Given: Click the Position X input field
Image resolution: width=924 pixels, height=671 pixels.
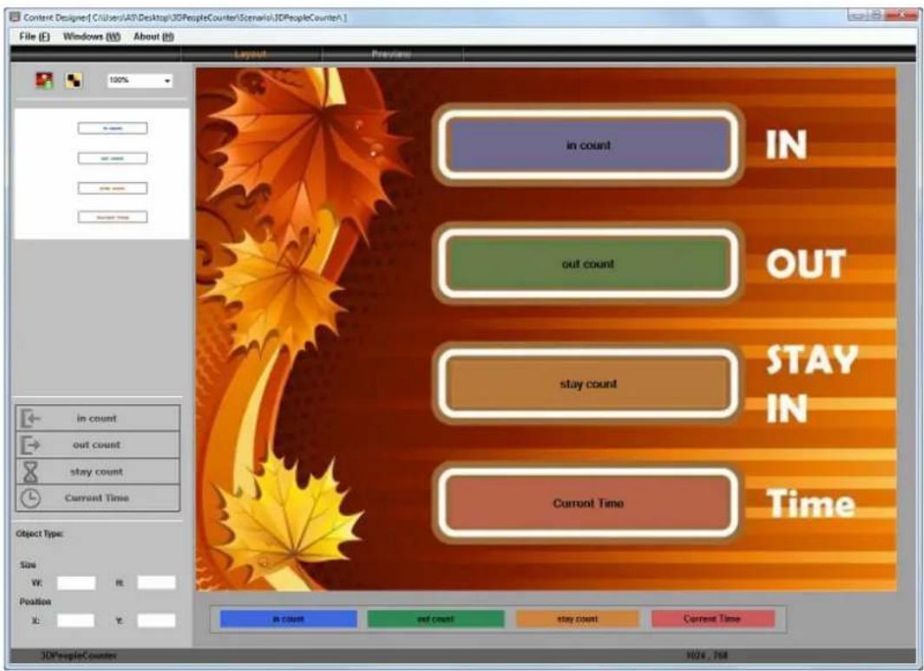Looking at the screenshot, I should point(75,621).
